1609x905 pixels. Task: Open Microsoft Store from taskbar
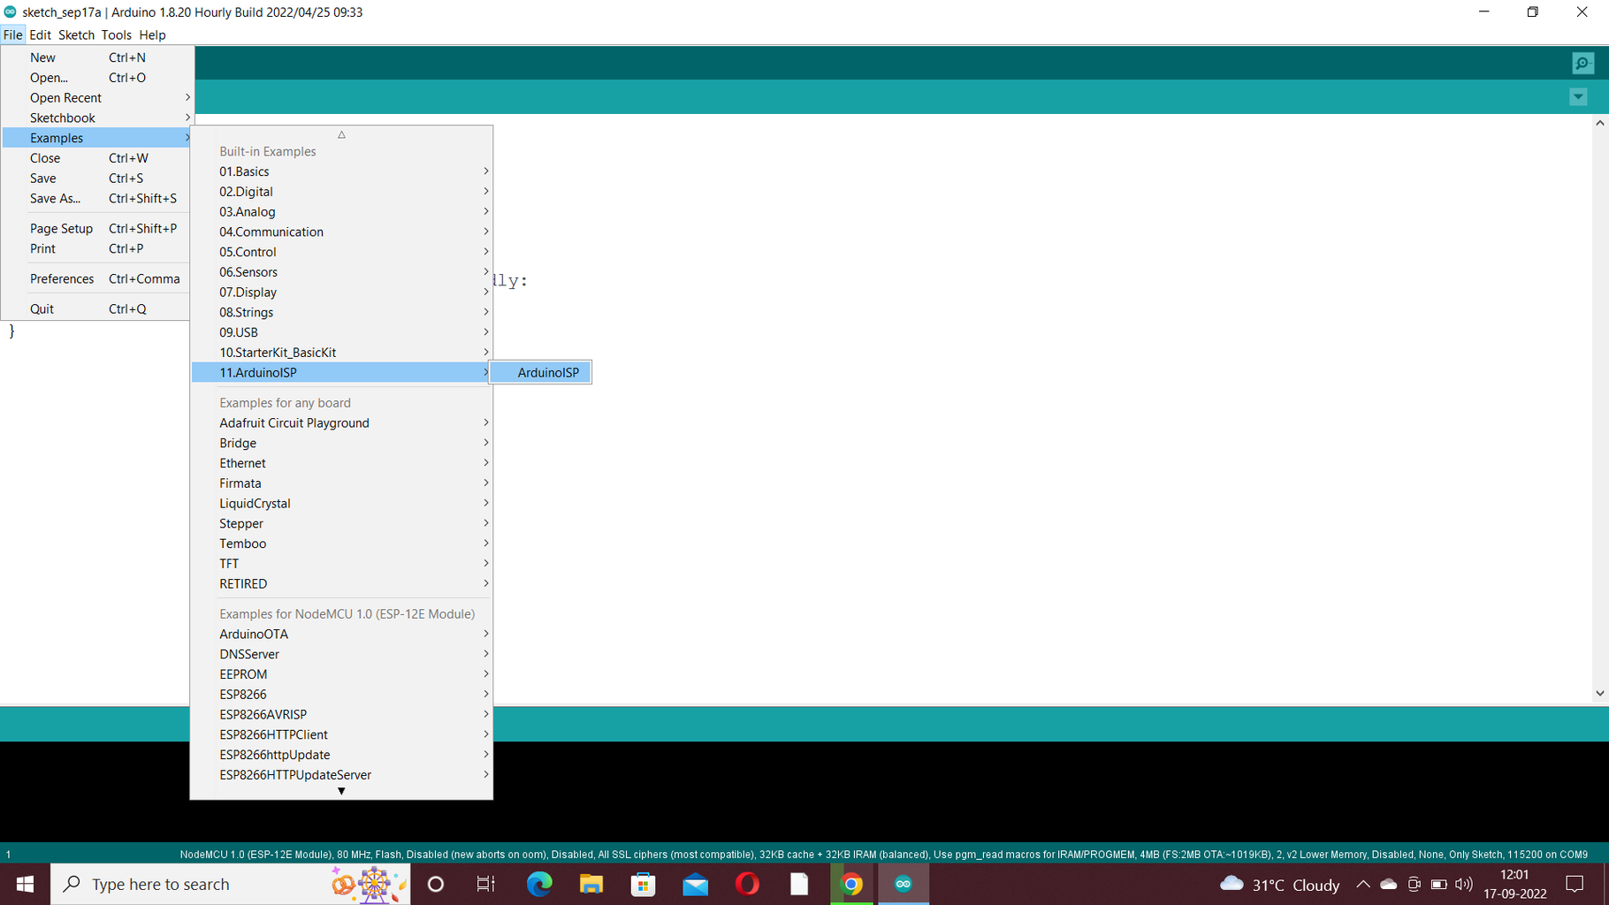point(643,884)
